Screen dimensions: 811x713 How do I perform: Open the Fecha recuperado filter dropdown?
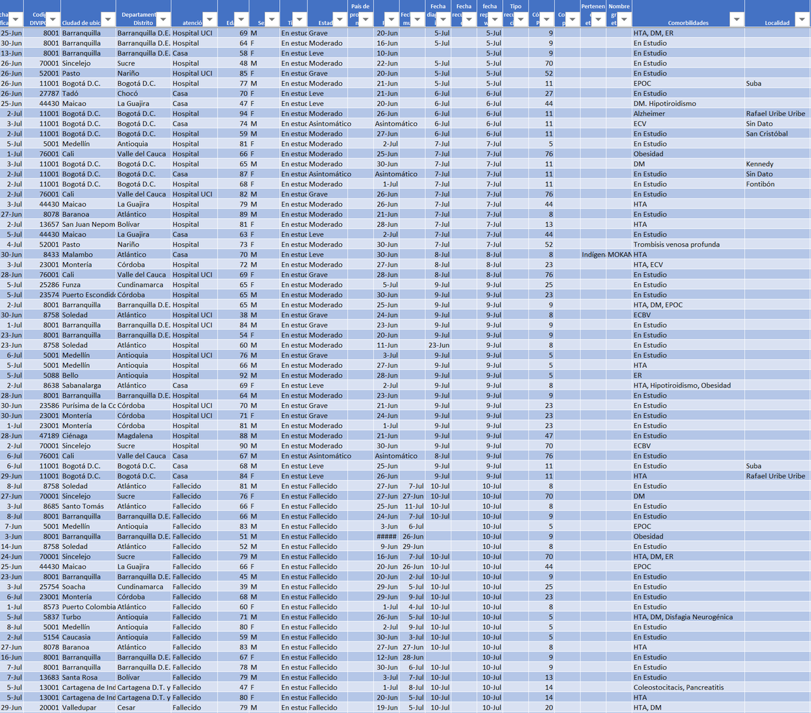pos(470,20)
